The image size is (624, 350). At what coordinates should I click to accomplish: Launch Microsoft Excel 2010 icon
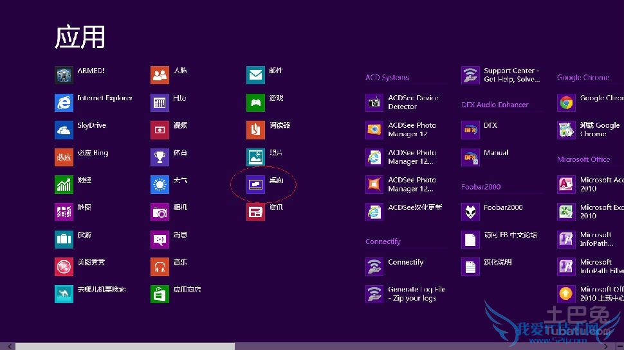tap(566, 212)
